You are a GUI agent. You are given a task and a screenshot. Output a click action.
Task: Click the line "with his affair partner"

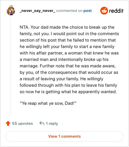69,53
